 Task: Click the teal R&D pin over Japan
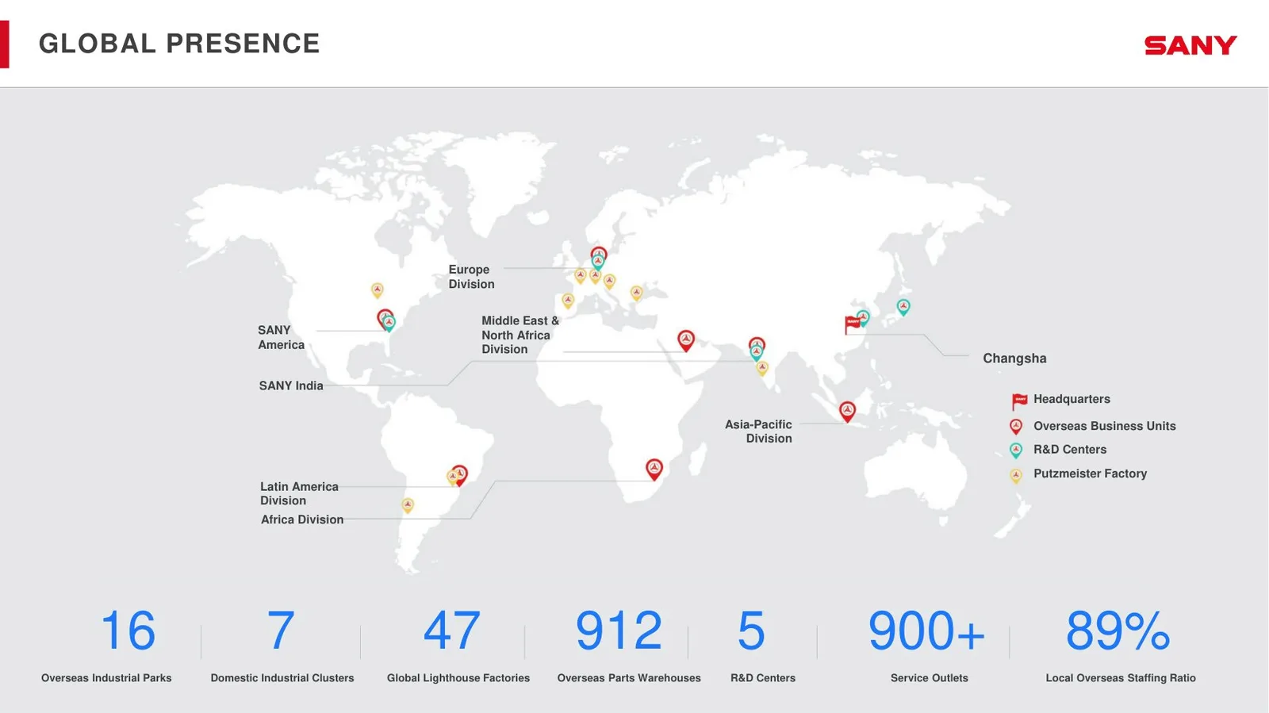[x=903, y=307]
